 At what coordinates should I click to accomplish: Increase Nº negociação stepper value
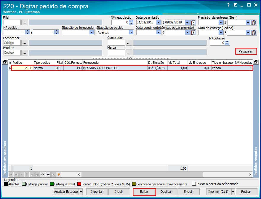pos(132,21)
